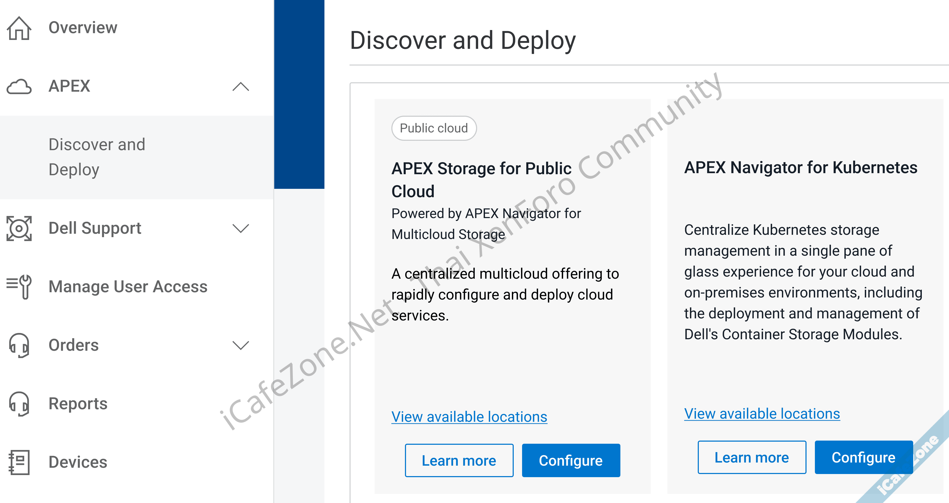Click the Overview home icon

pyautogui.click(x=19, y=28)
